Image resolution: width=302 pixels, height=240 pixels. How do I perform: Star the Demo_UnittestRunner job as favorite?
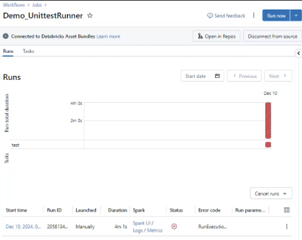(x=90, y=15)
